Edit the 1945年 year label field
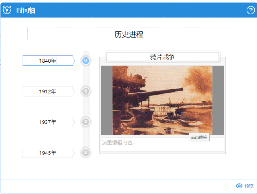This screenshot has height=194, width=257. pyautogui.click(x=47, y=153)
